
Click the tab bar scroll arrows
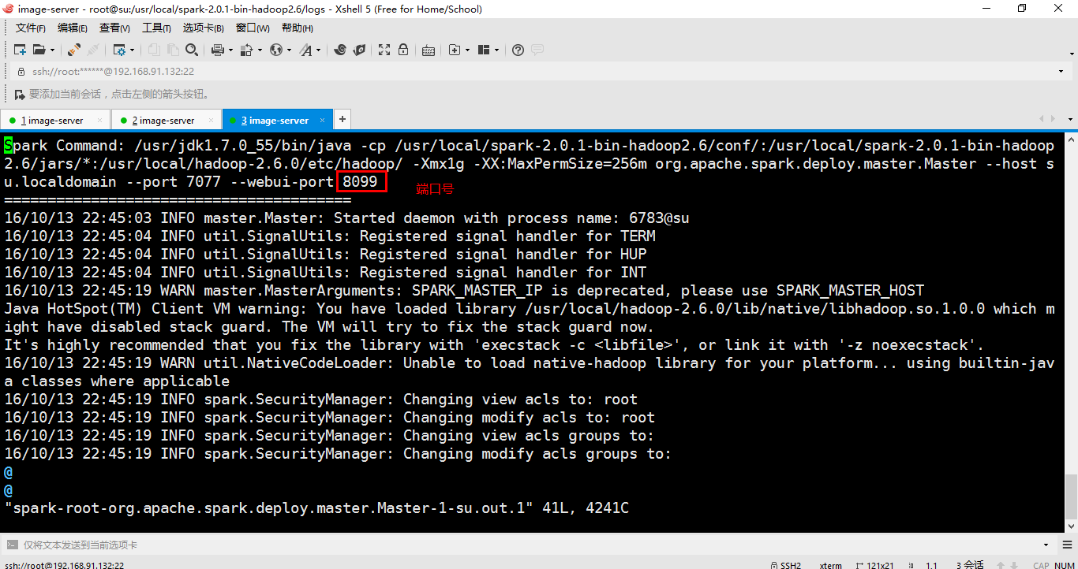tap(1047, 120)
